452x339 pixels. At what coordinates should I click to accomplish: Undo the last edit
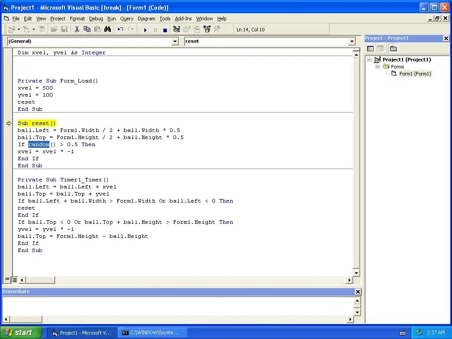(x=121, y=30)
